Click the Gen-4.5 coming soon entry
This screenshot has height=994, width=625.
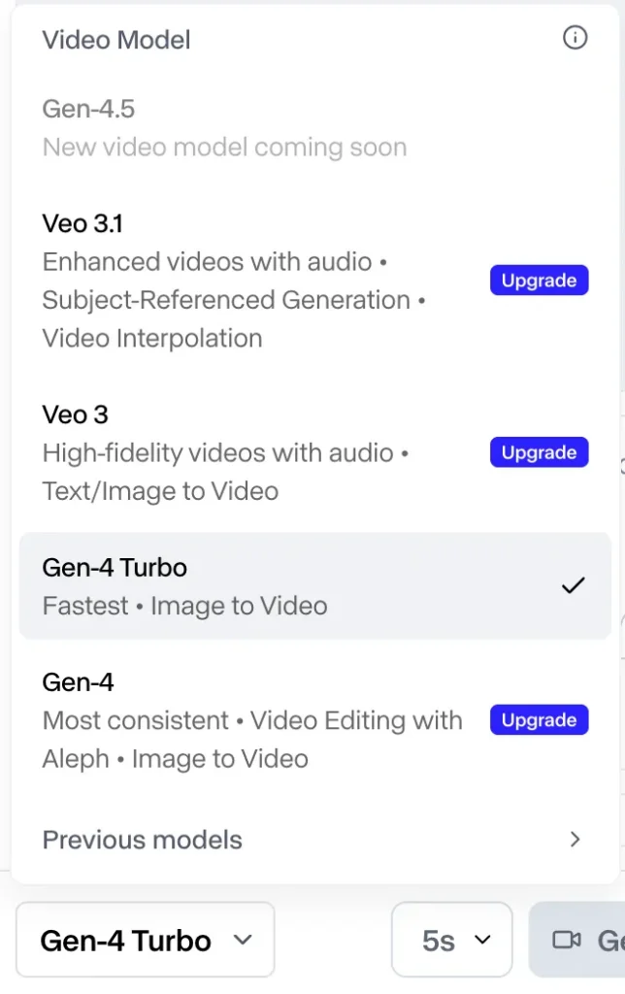[x=224, y=128]
